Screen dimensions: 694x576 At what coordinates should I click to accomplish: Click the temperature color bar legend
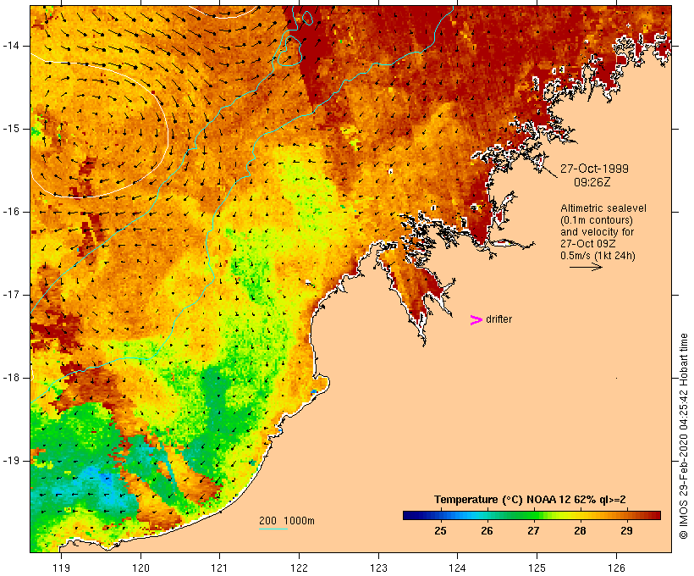pyautogui.click(x=532, y=515)
